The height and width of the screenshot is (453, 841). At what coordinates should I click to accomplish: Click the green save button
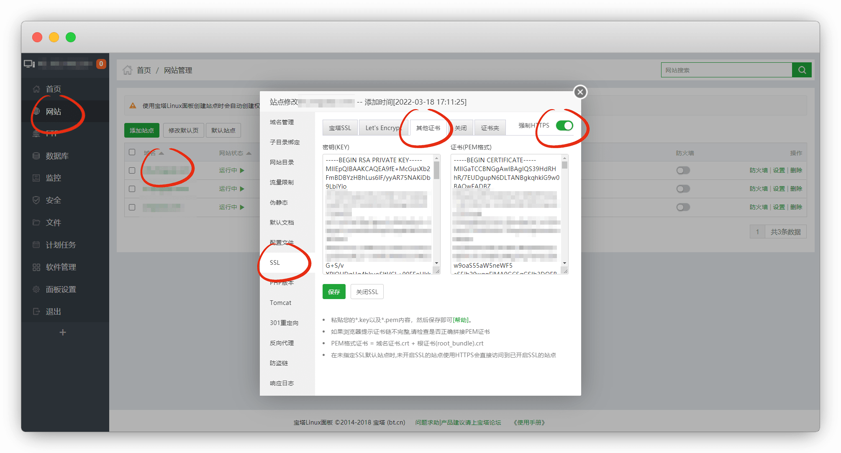(333, 292)
